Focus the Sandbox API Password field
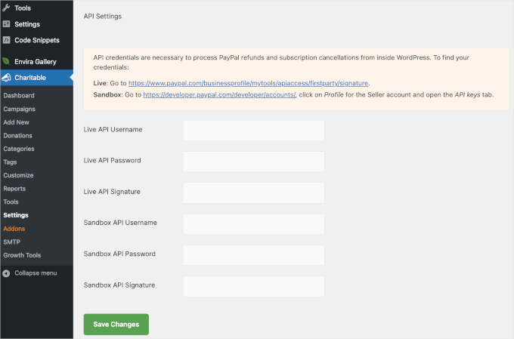 tap(254, 255)
